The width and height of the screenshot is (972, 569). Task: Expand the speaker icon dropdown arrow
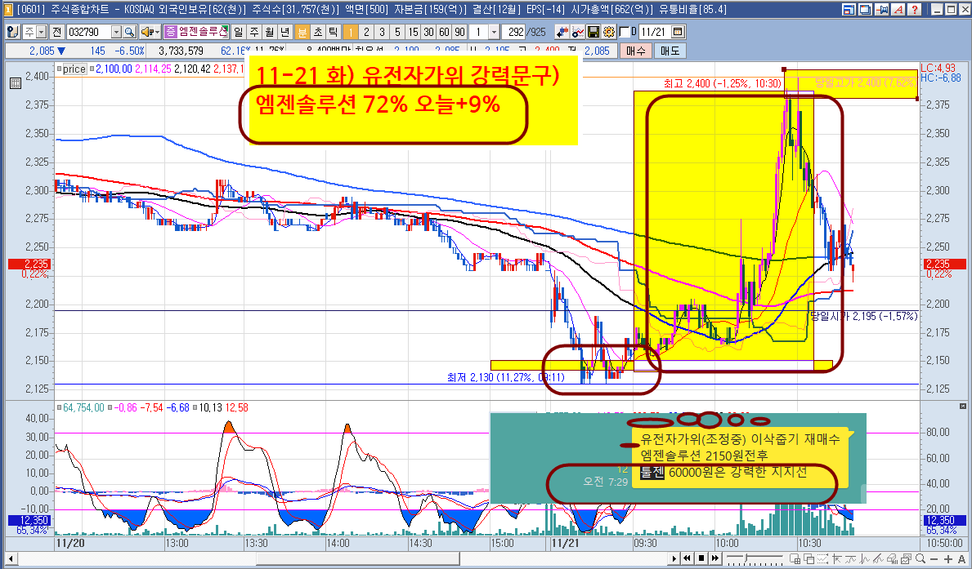click(x=157, y=32)
